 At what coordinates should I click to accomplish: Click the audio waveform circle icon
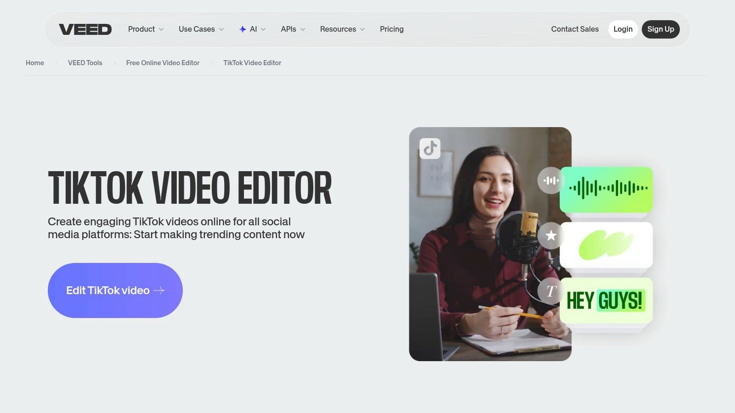(x=550, y=180)
